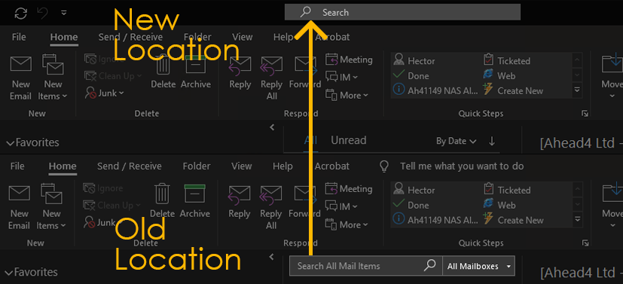The height and width of the screenshot is (284, 623).
Task: Run the Hector quick step in the upper ribbon
Action: pyautogui.click(x=414, y=61)
